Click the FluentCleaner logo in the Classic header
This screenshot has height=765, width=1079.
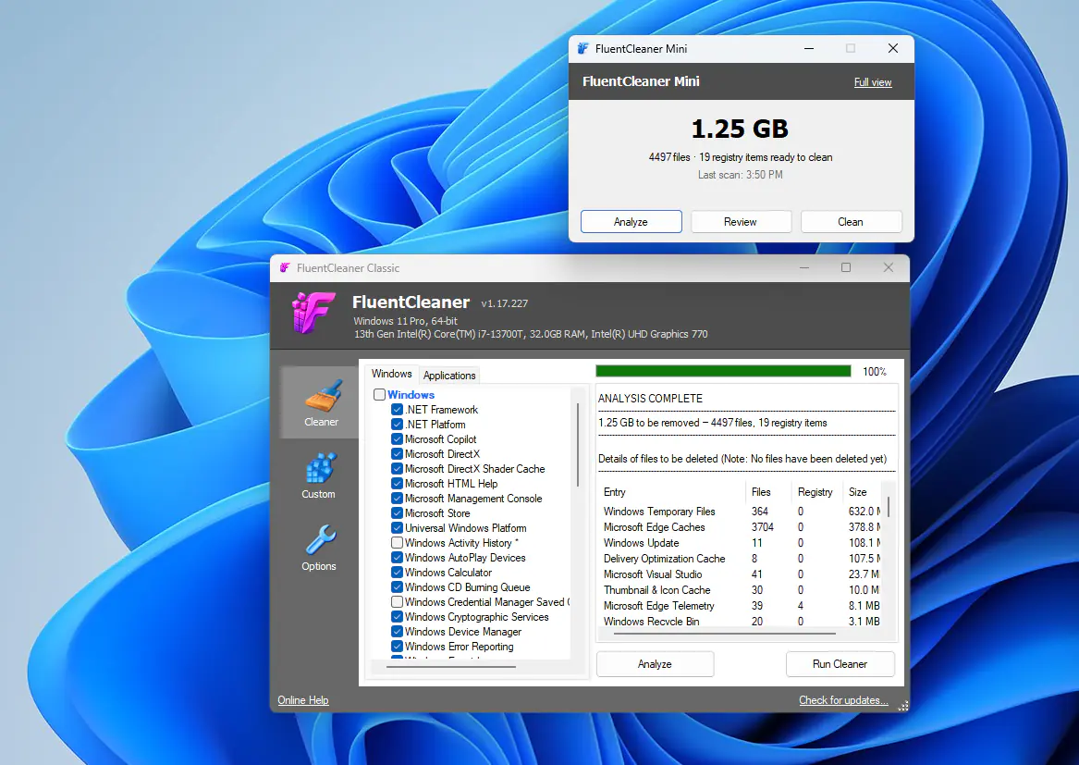tap(313, 313)
